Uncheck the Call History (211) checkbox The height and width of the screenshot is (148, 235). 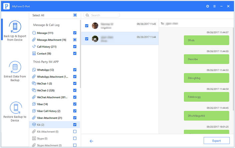coord(75,46)
